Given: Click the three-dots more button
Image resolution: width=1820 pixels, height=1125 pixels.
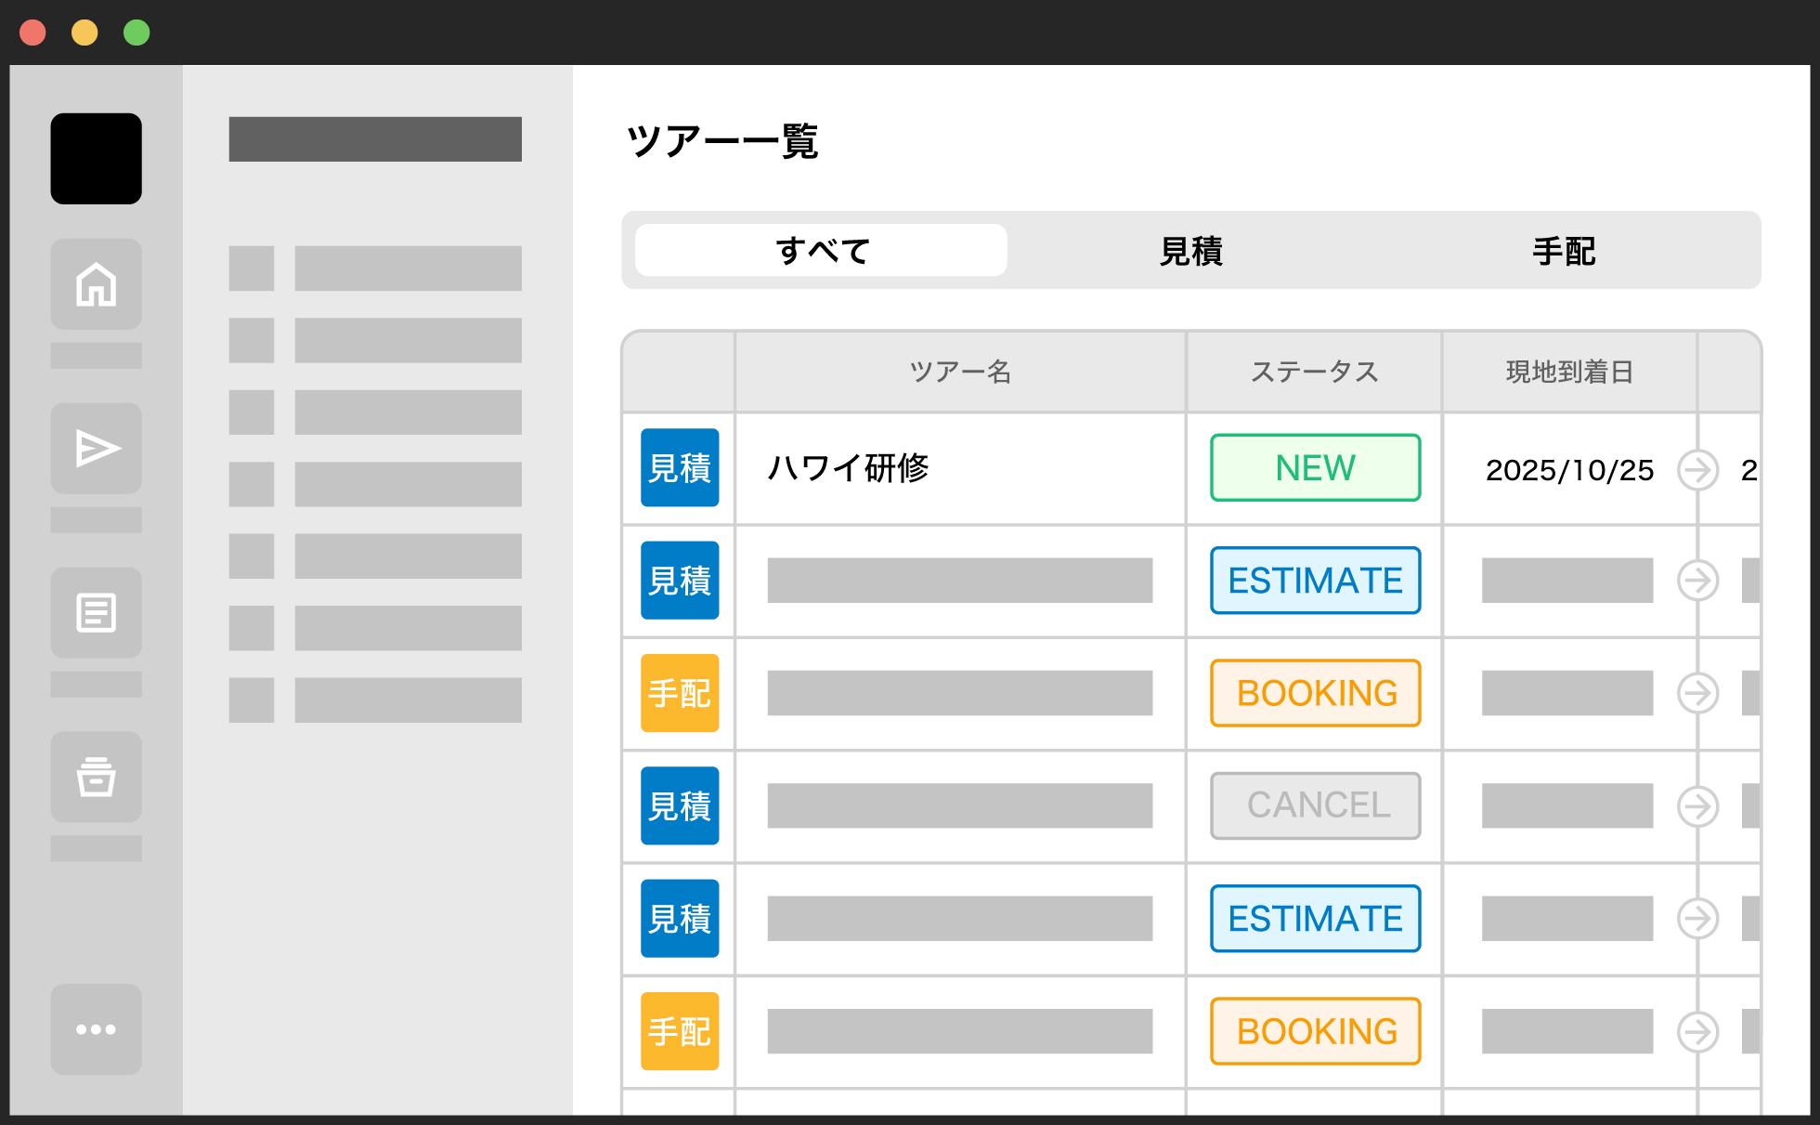Looking at the screenshot, I should coord(96,1029).
